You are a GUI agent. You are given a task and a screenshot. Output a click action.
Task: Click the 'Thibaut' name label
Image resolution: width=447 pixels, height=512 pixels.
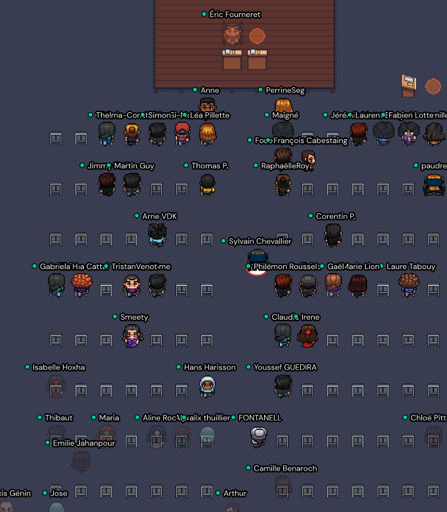[59, 418]
